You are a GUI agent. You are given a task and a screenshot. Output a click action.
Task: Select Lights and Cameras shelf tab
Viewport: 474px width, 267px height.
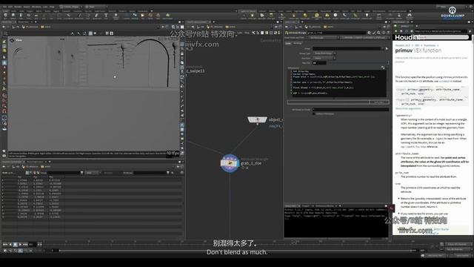tap(248, 11)
